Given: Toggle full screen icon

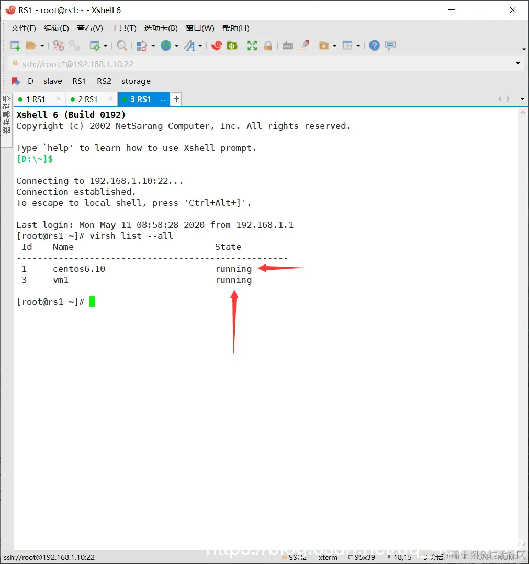Looking at the screenshot, I should (252, 46).
